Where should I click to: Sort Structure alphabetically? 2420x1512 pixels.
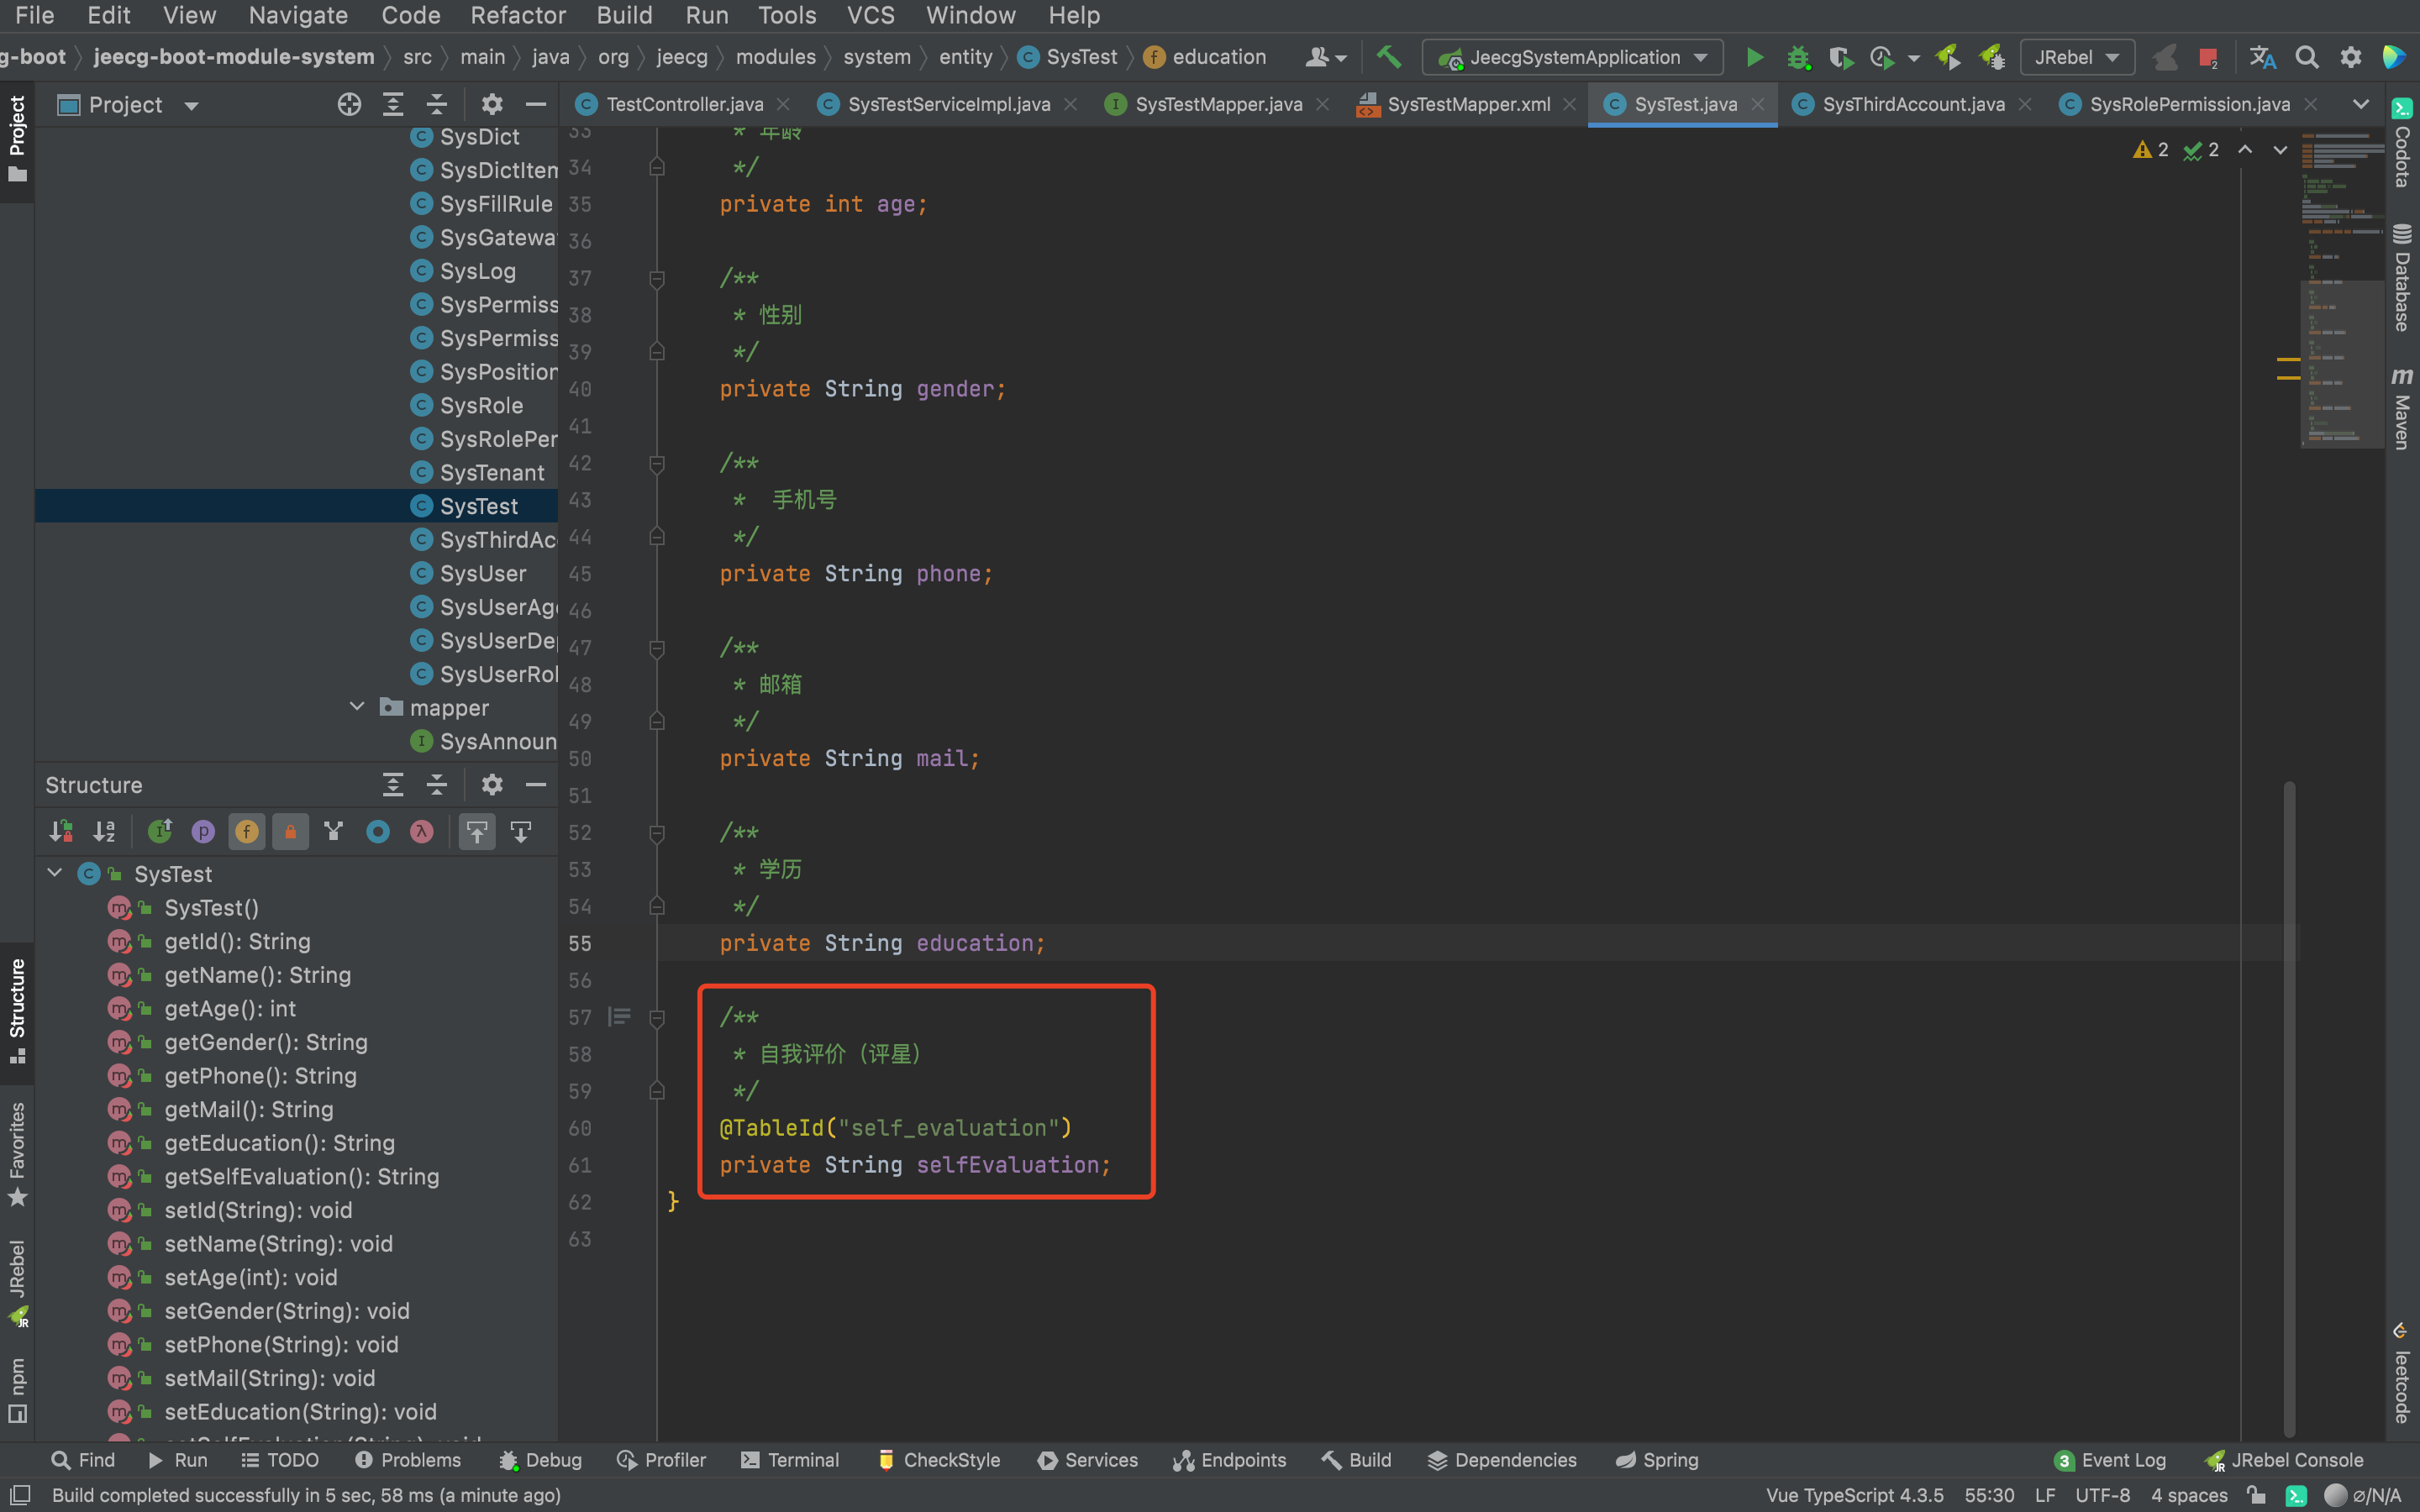click(x=104, y=831)
